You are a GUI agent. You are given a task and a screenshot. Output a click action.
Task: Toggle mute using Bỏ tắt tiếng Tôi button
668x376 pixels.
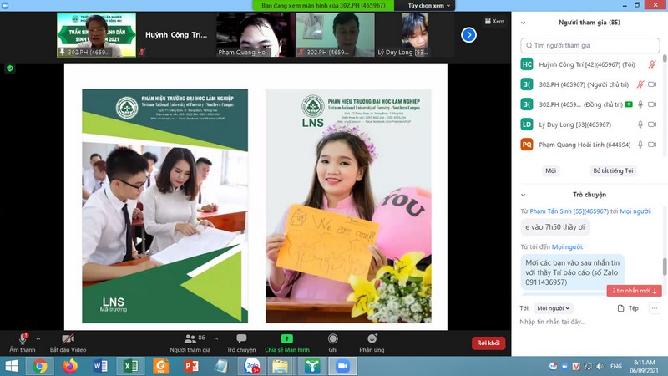tap(613, 170)
